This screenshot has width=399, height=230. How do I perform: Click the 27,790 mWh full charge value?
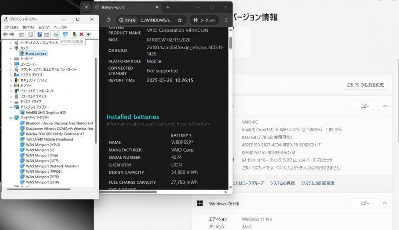point(184,182)
